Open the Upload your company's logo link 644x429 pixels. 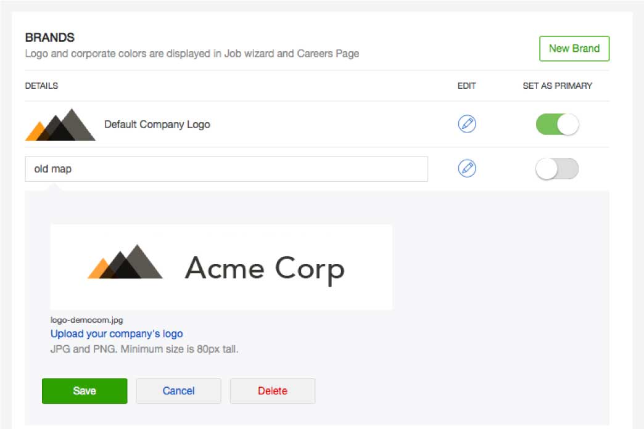(117, 334)
